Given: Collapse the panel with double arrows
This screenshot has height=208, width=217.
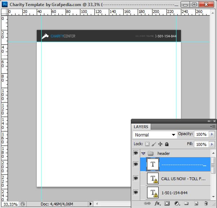Looking at the screenshot, I should (209, 121).
